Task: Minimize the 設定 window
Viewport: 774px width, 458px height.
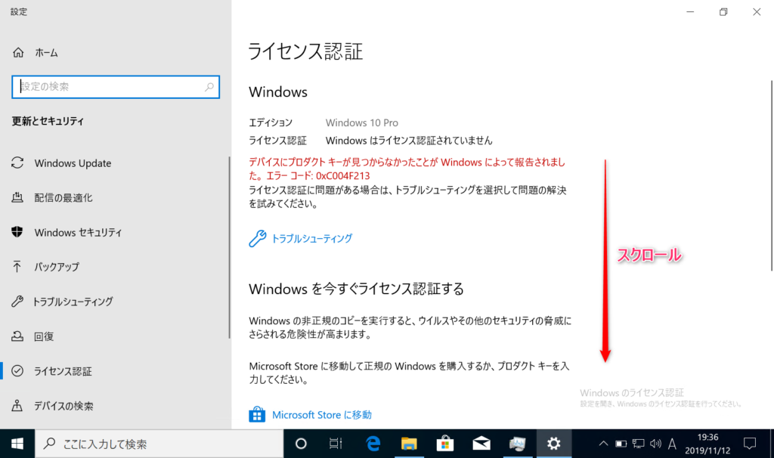Action: pyautogui.click(x=690, y=12)
